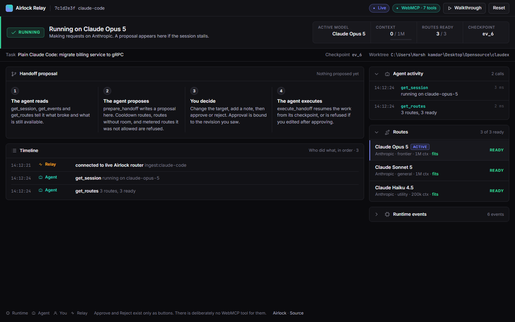The width and height of the screenshot is (515, 322).
Task: Select the Claude Haiku 4.5 route
Action: (x=439, y=191)
